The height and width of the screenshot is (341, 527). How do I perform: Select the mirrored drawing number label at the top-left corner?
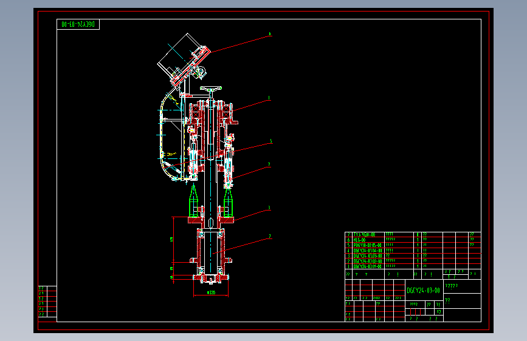78,24
